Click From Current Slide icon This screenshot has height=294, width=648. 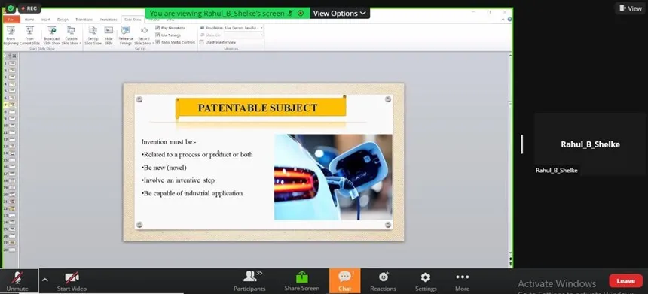[29, 30]
